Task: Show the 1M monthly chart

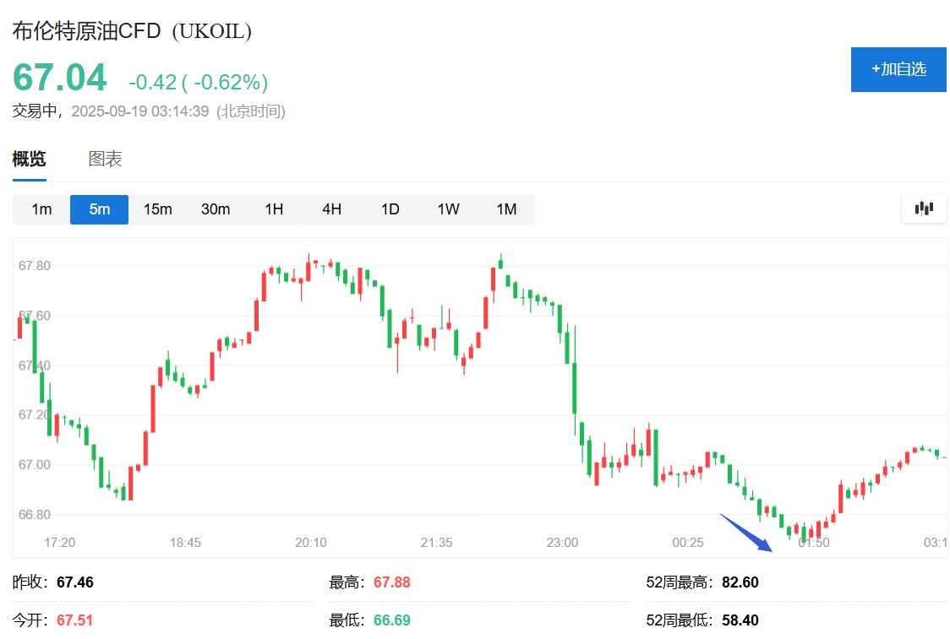Action: [506, 209]
